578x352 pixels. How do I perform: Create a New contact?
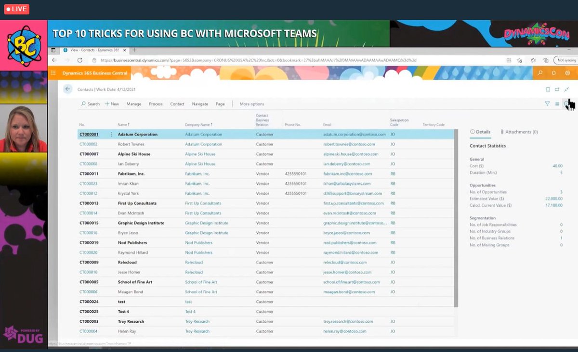pyautogui.click(x=112, y=104)
